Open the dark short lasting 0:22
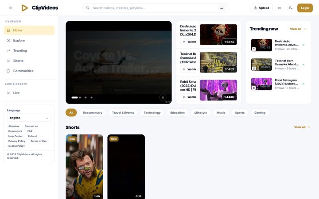The width and height of the screenshot is (319, 199). (x=126, y=167)
